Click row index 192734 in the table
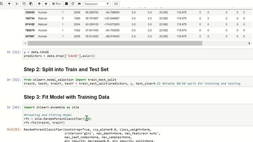 (30, 19)
